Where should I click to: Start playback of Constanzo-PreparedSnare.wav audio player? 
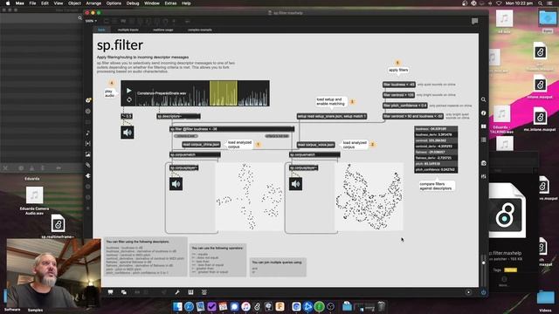coord(129,91)
